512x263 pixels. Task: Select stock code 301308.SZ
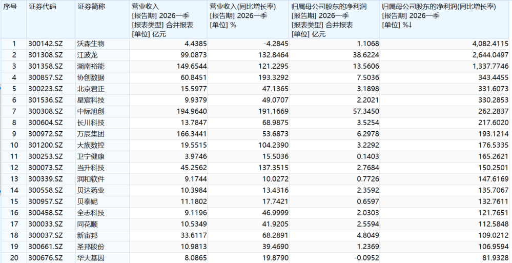point(45,55)
